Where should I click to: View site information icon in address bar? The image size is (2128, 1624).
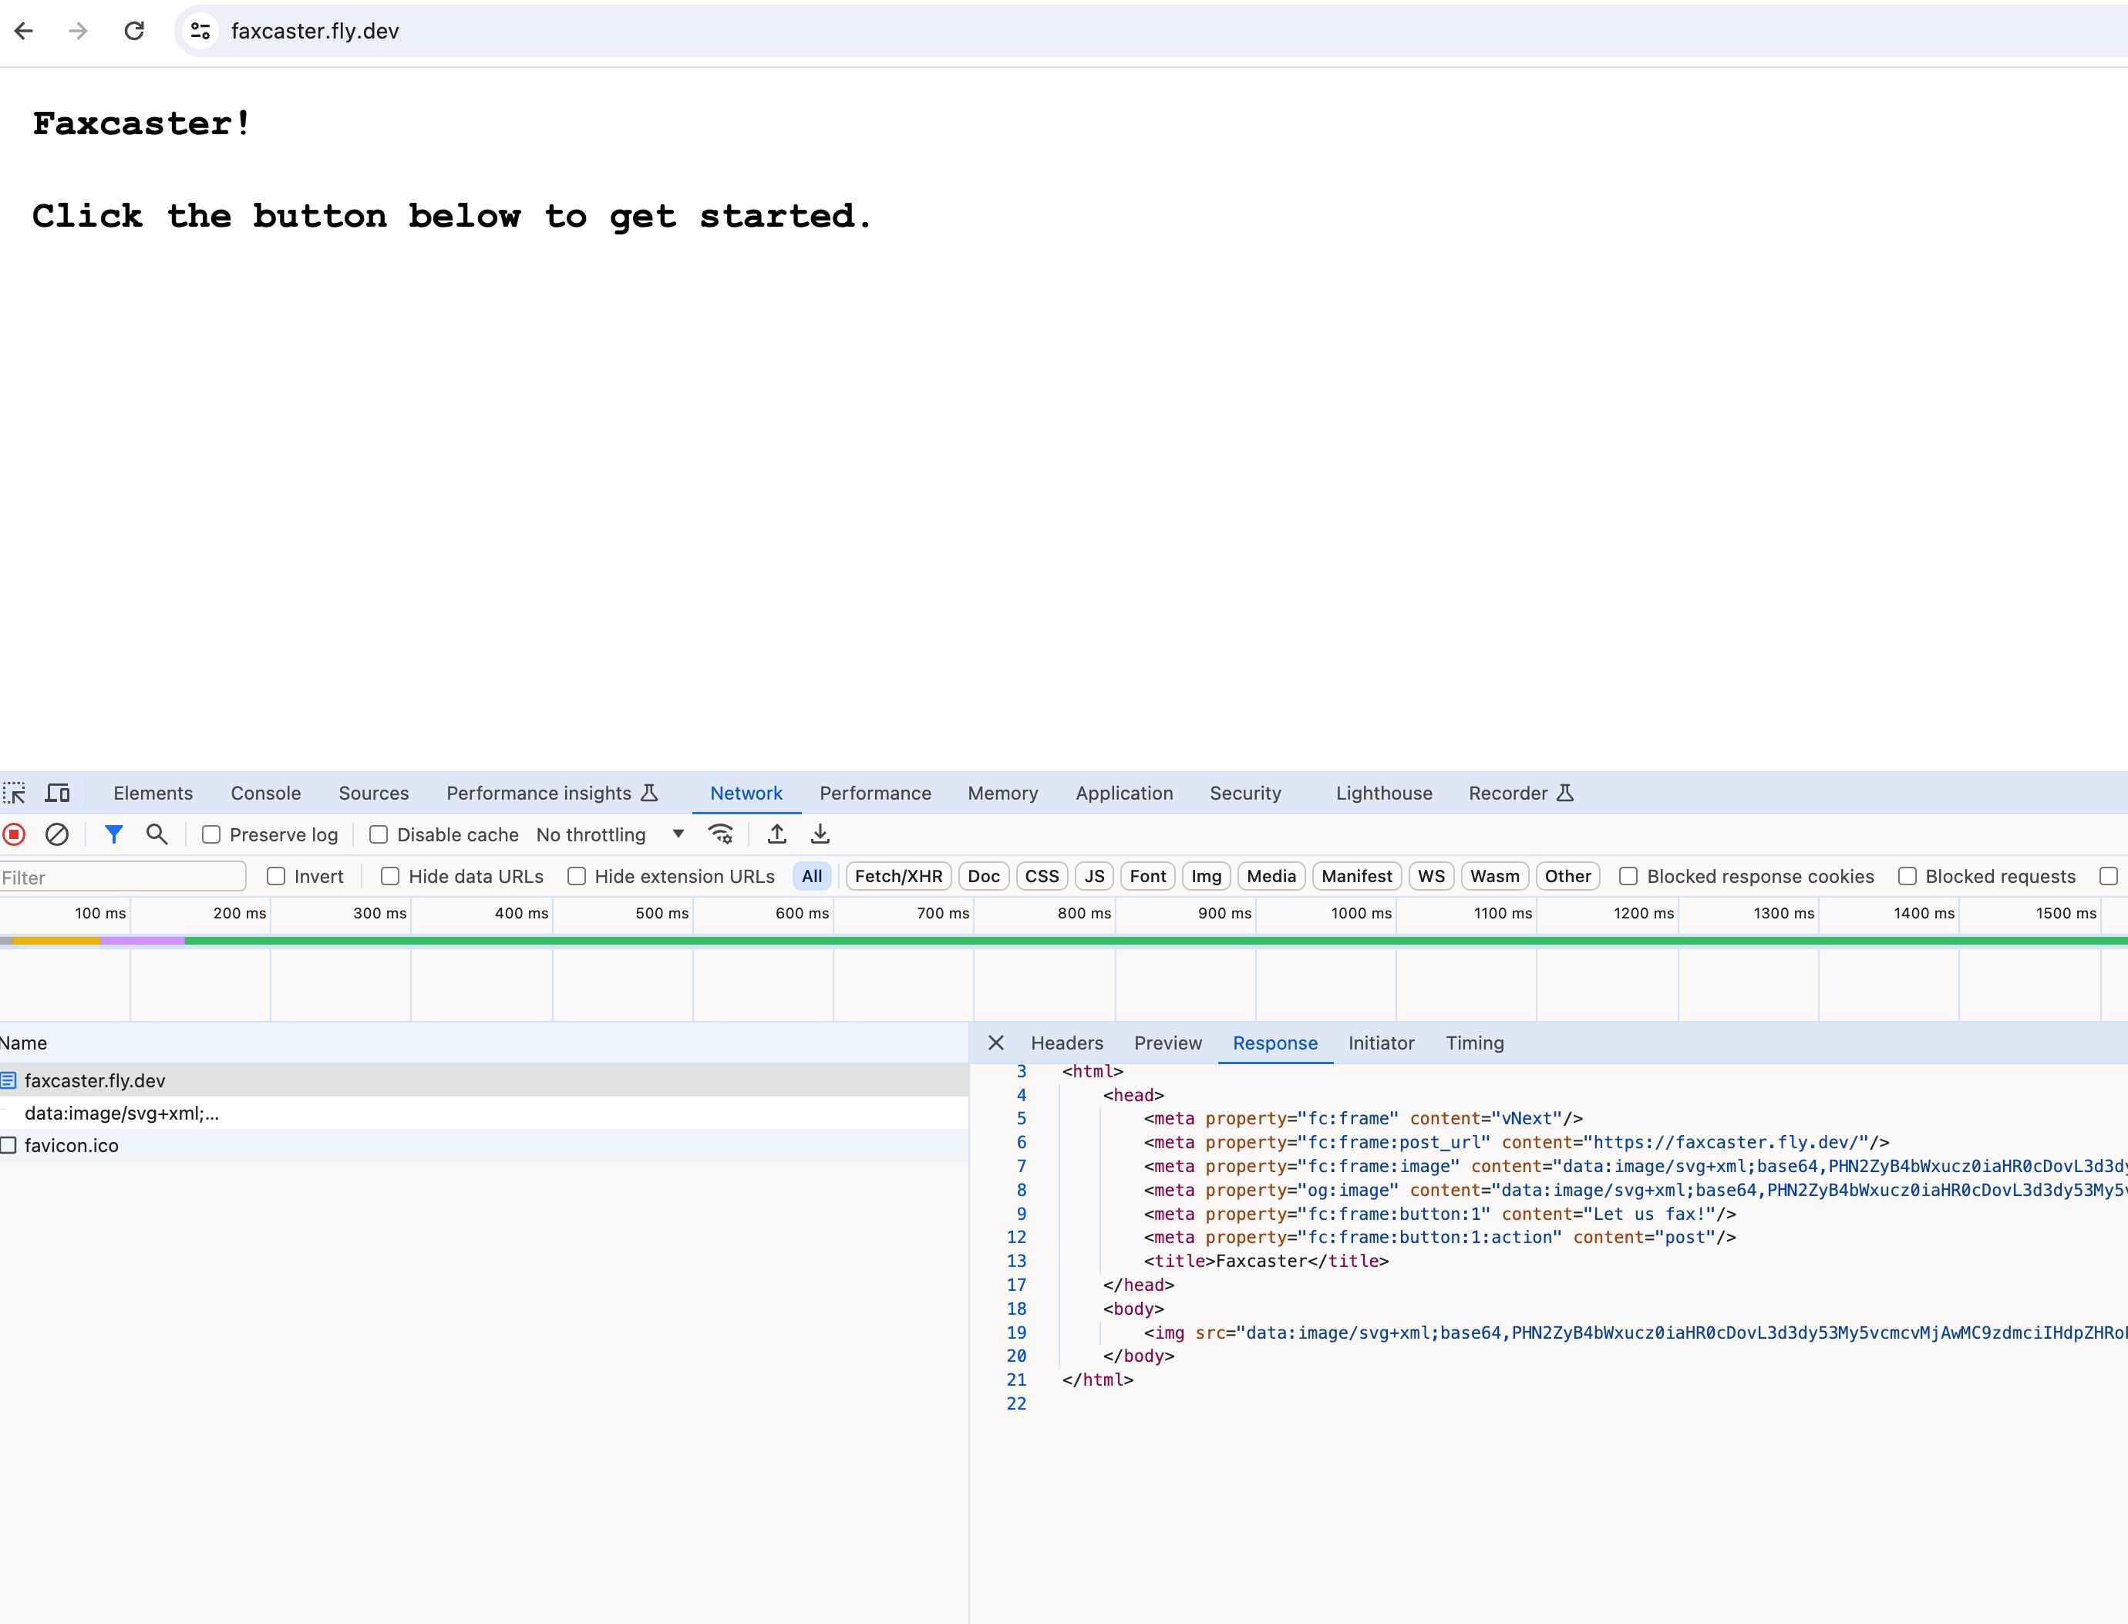200,31
